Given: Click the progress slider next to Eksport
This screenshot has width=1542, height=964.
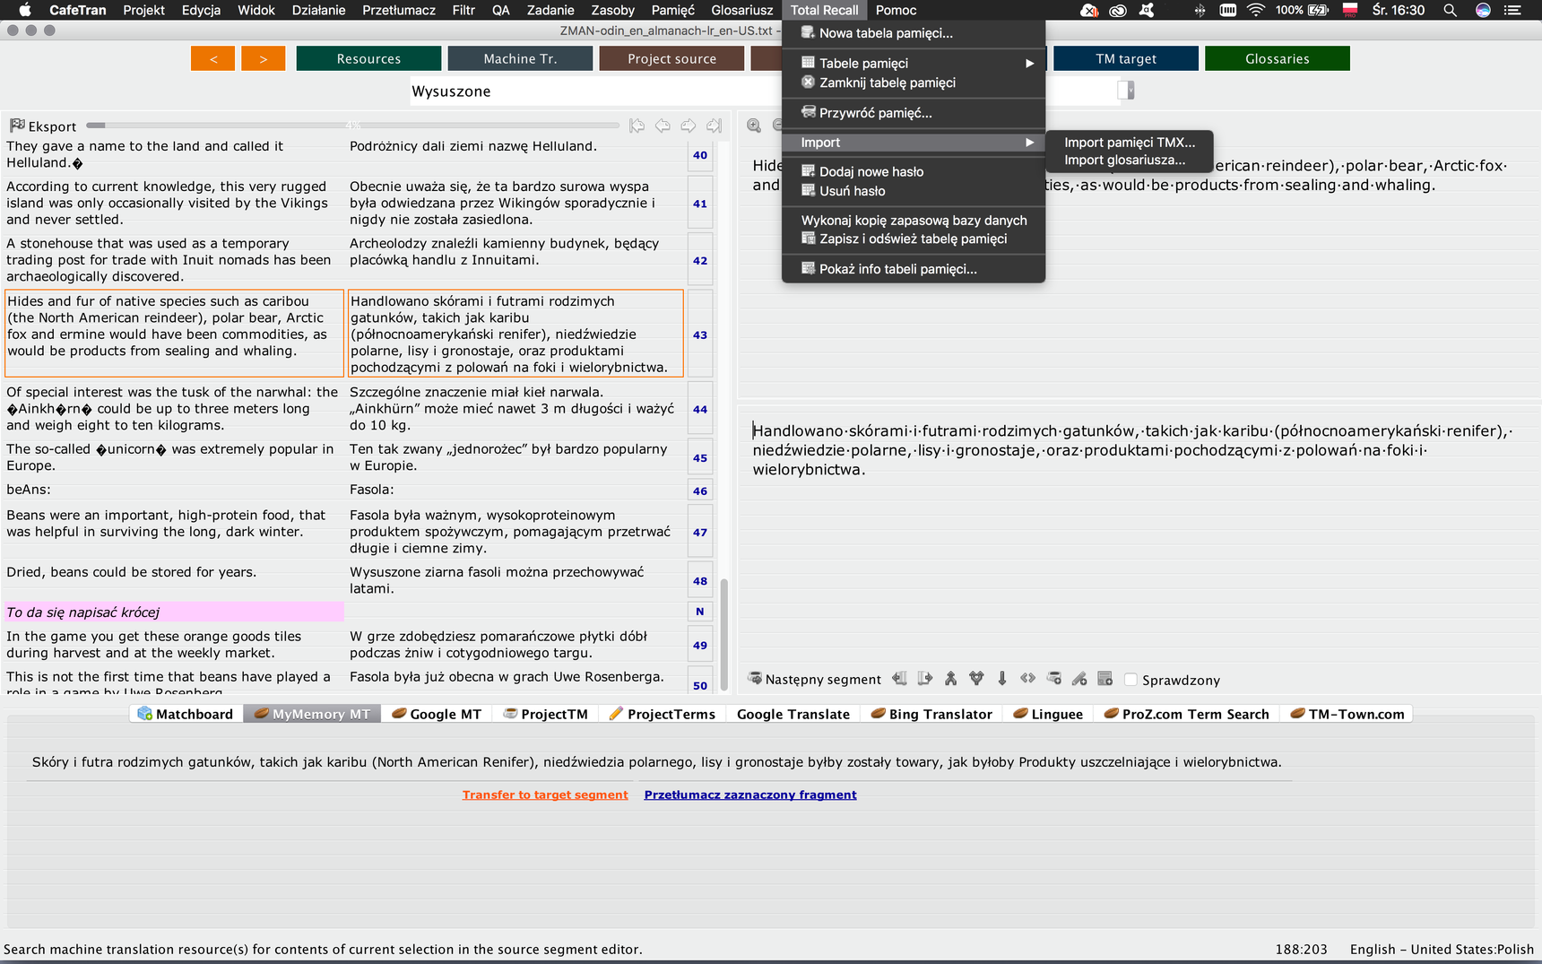Looking at the screenshot, I should coord(353,126).
